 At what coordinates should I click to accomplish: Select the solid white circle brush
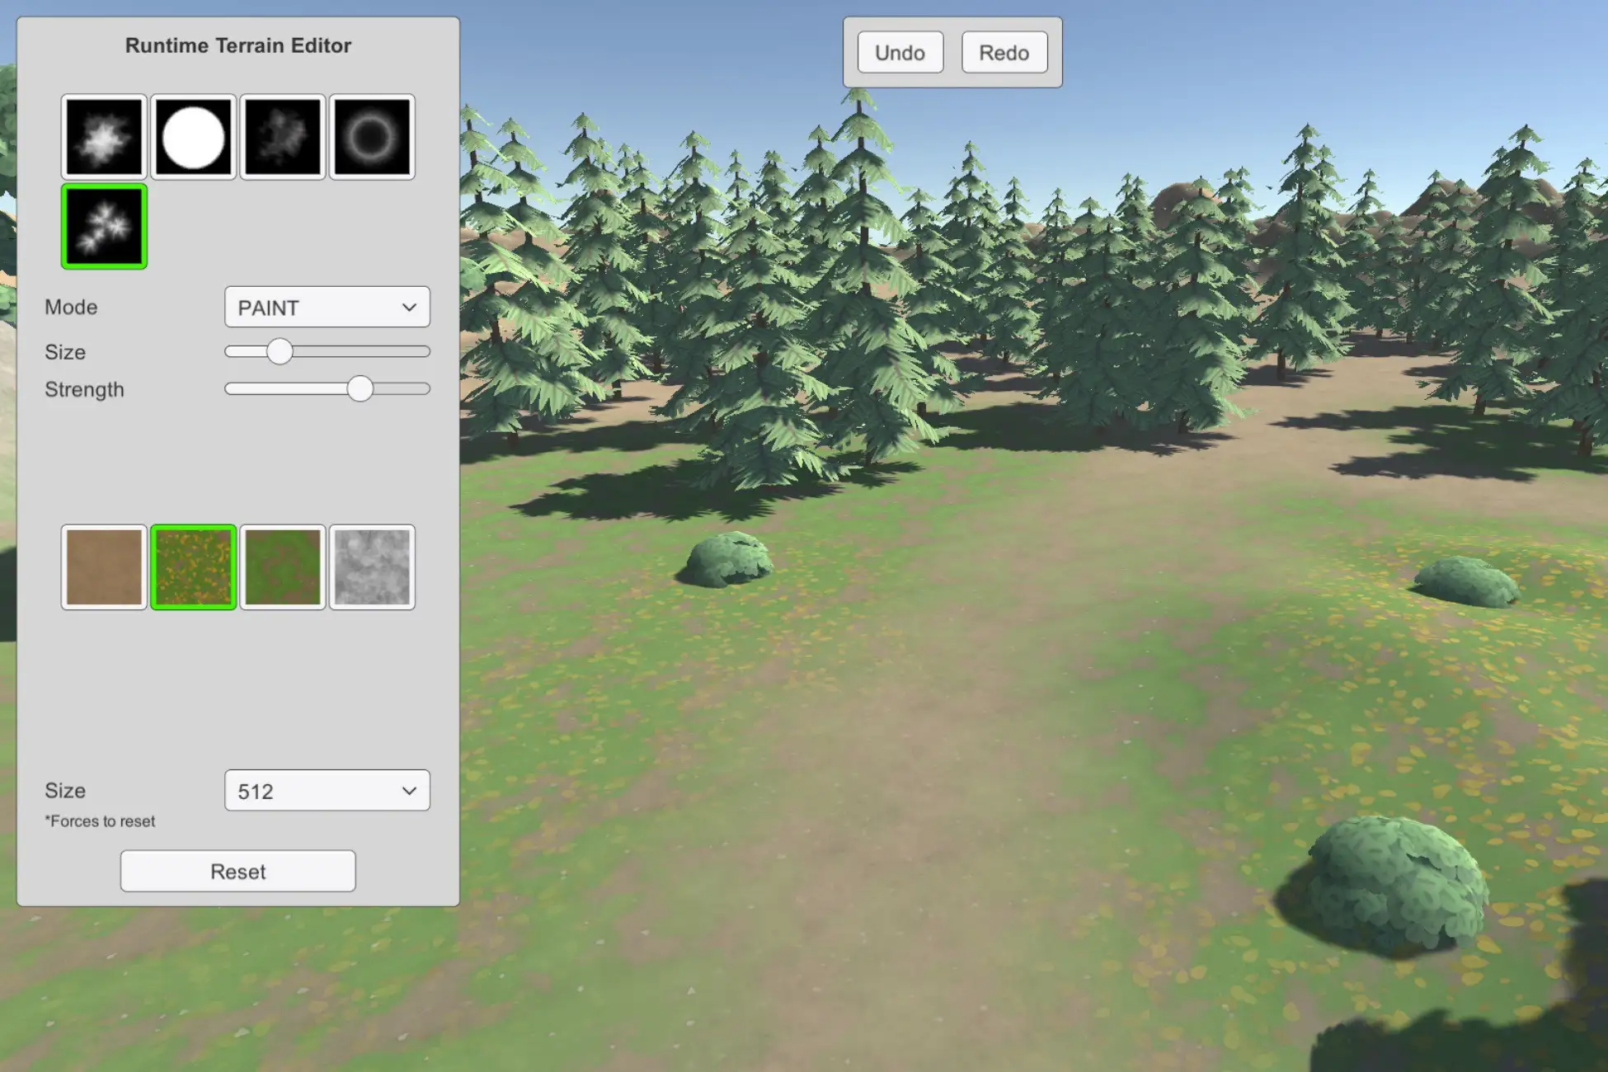pyautogui.click(x=194, y=137)
